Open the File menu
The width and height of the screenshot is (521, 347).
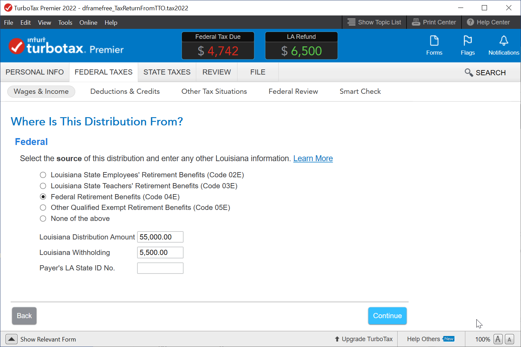(x=9, y=23)
